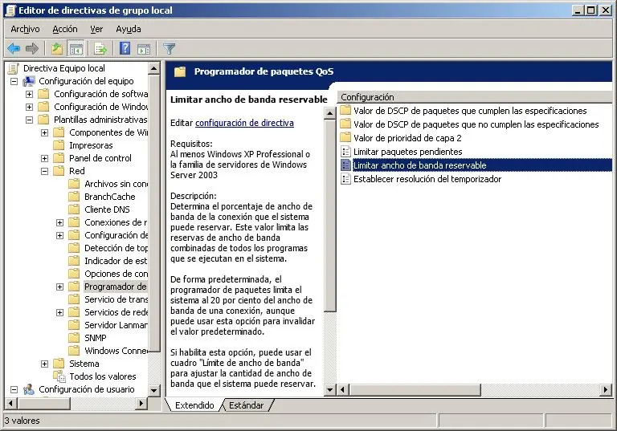Expand the Panel de control node
Screen dimensions: 617x431
[44, 158]
